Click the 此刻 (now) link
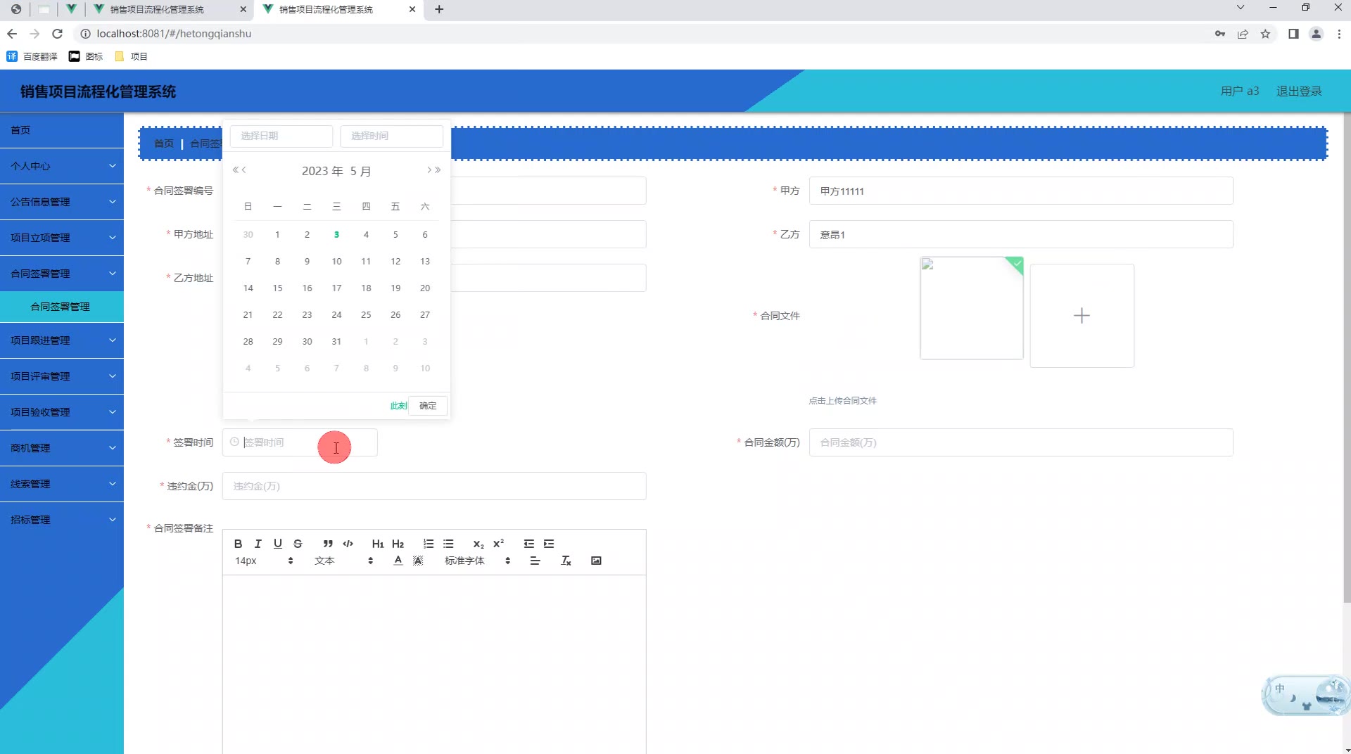Screen dimensions: 1351x754 (398, 406)
